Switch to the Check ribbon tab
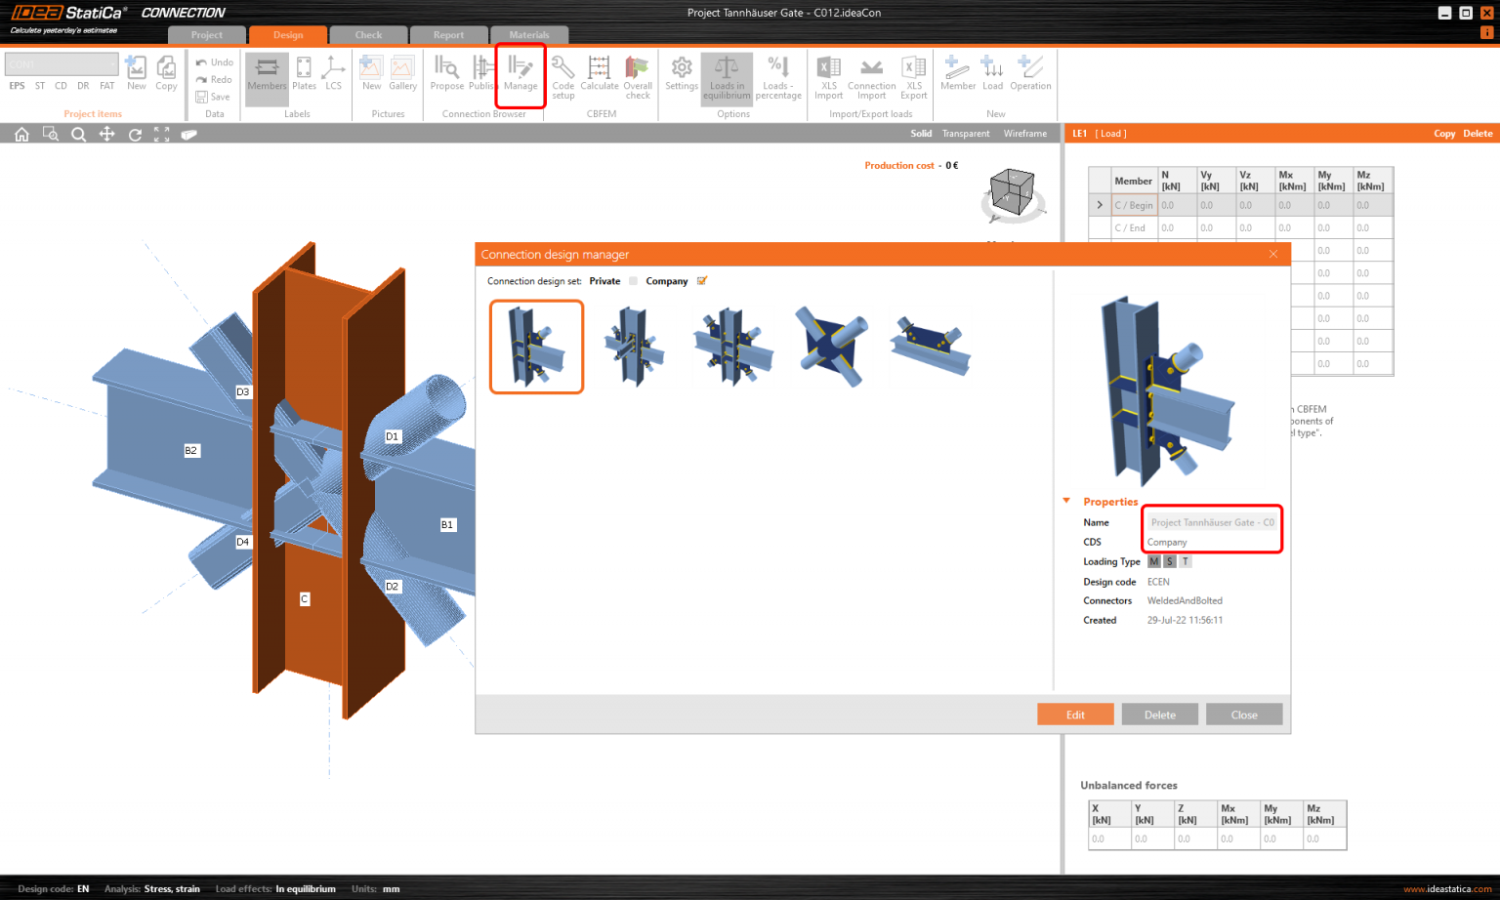This screenshot has width=1500, height=900. tap(368, 34)
